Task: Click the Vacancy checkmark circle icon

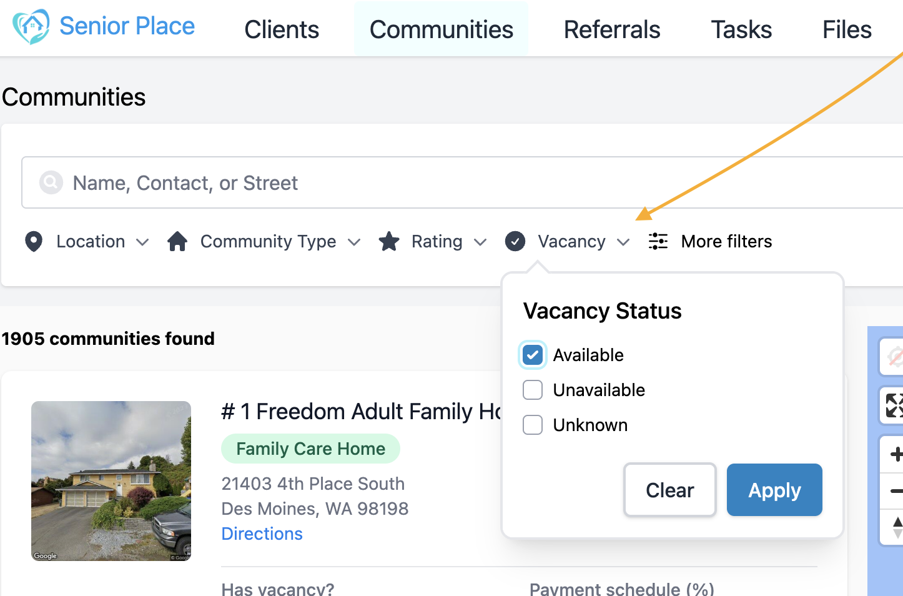Action: tap(515, 241)
